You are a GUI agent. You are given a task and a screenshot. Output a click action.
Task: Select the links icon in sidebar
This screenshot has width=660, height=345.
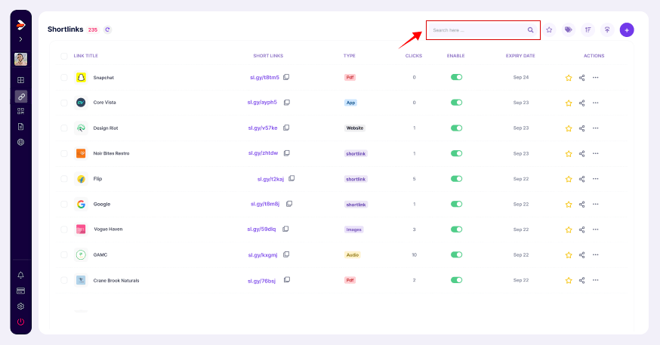point(20,97)
